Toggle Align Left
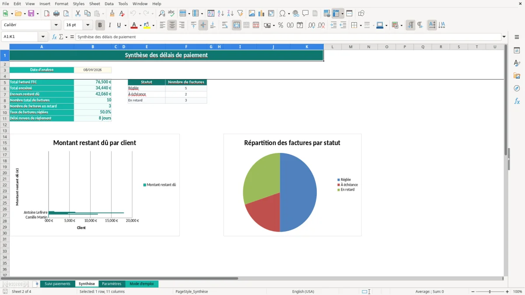Screen dimensions: 525x295 click(x=163, y=25)
